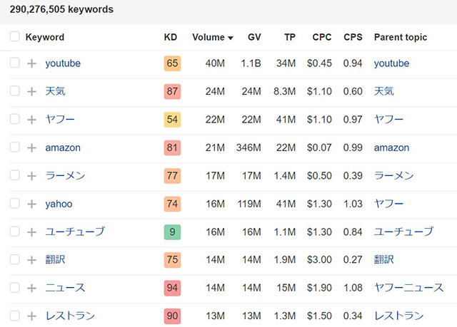
Task: Click the 1.1B GV value
Action: (251, 63)
